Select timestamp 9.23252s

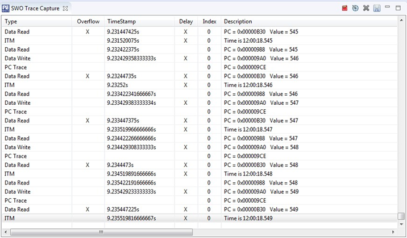(117, 85)
